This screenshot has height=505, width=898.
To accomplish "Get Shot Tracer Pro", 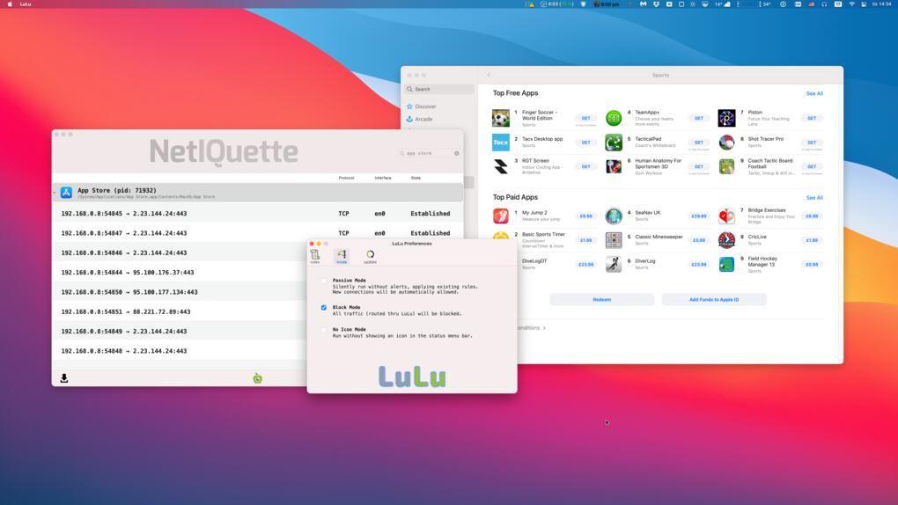I will click(812, 142).
